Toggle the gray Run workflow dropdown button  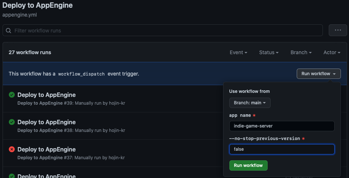tap(318, 74)
